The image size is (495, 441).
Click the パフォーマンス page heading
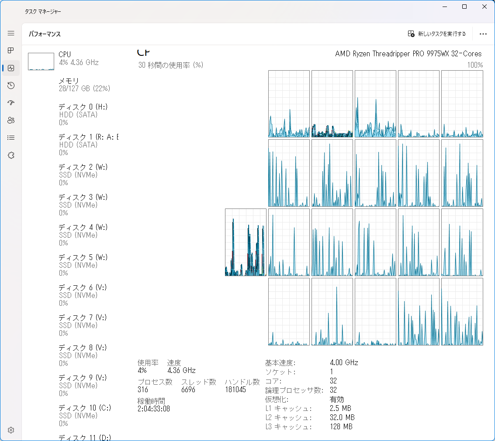click(x=45, y=34)
